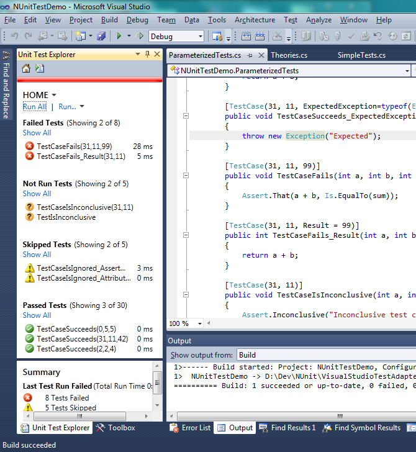Open the File menu
Viewport: 416px width, 452px height.
(10, 20)
